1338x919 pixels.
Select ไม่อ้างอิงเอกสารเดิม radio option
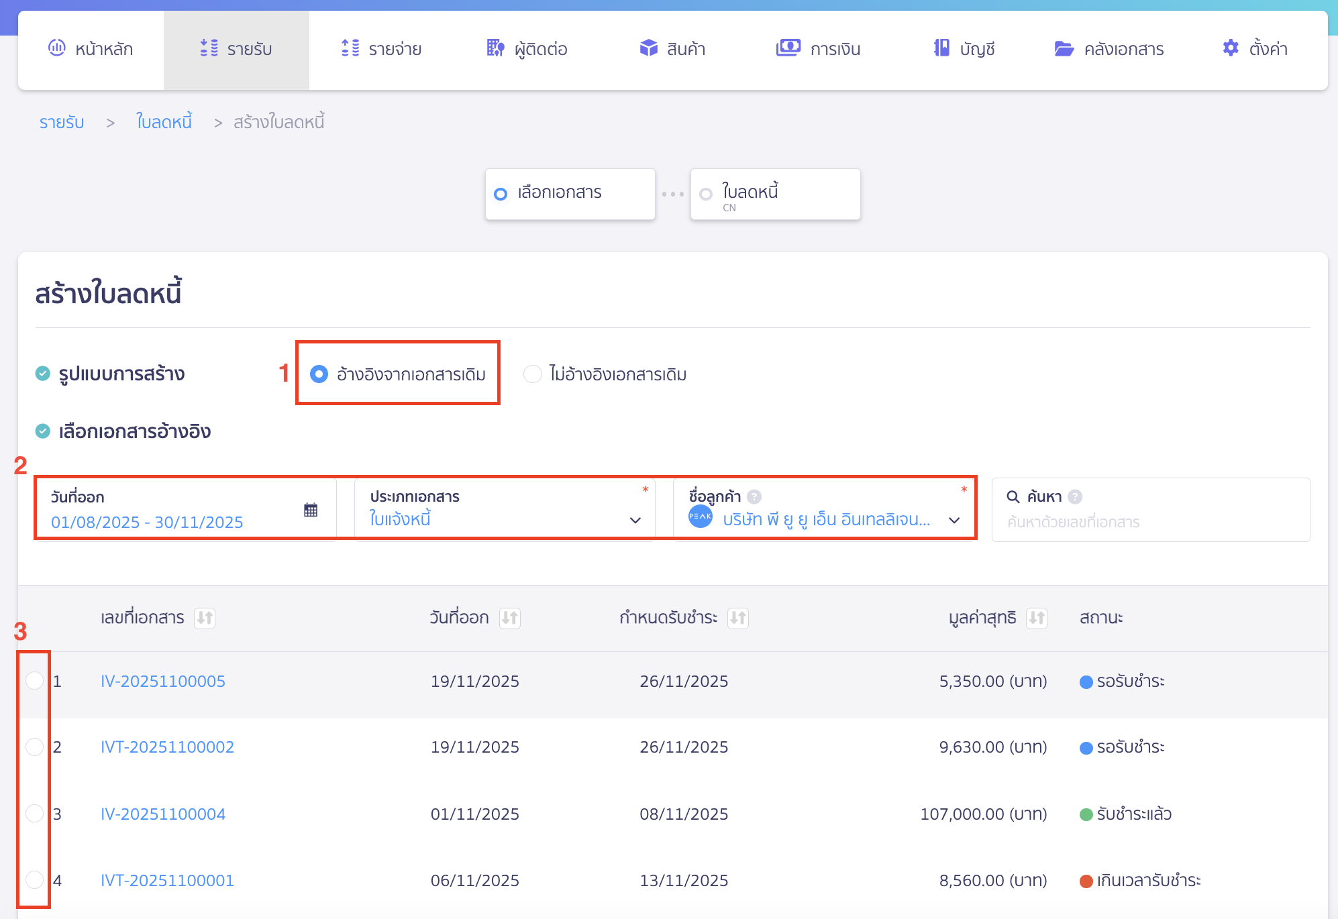532,374
